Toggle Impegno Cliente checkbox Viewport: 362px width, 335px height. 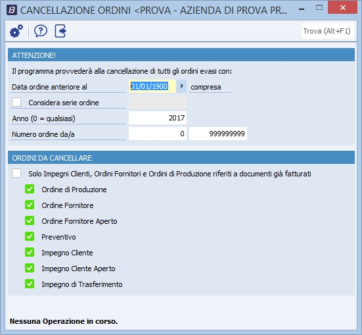click(30, 252)
